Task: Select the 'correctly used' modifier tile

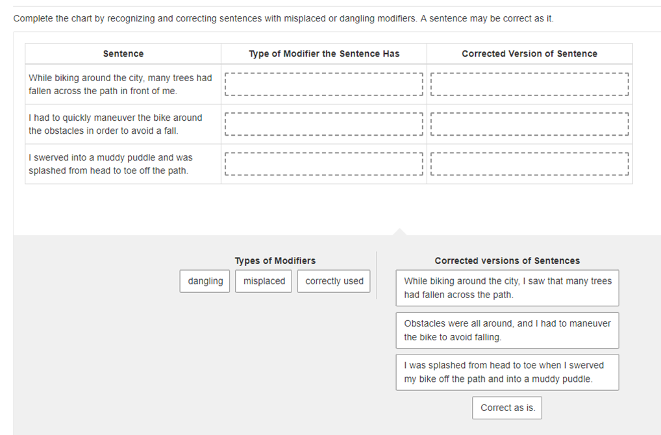Action: click(x=334, y=281)
